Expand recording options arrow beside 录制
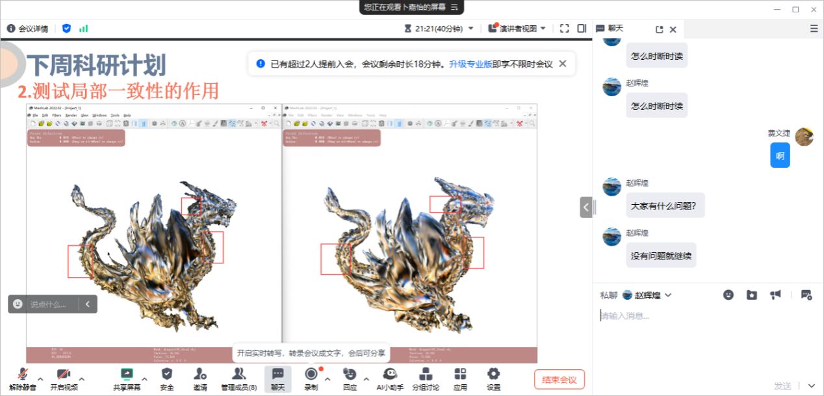The image size is (824, 396). [x=328, y=378]
